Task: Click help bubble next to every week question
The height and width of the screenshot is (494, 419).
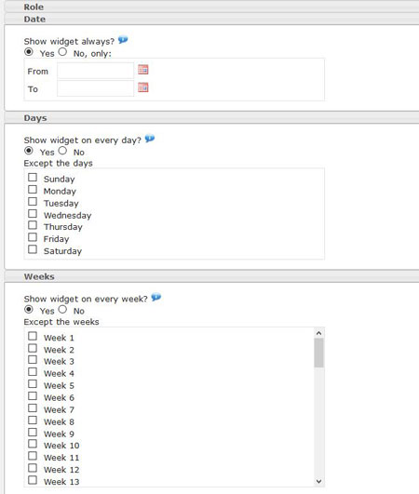Action: [x=156, y=297]
